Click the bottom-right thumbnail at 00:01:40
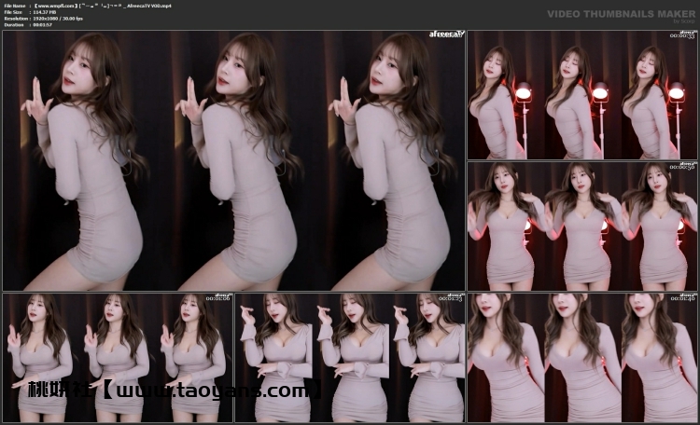The height and width of the screenshot is (425, 700). pos(582,358)
